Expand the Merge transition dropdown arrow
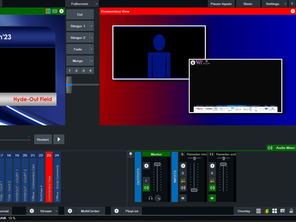The width and height of the screenshot is (296, 222). pyautogui.click(x=91, y=61)
